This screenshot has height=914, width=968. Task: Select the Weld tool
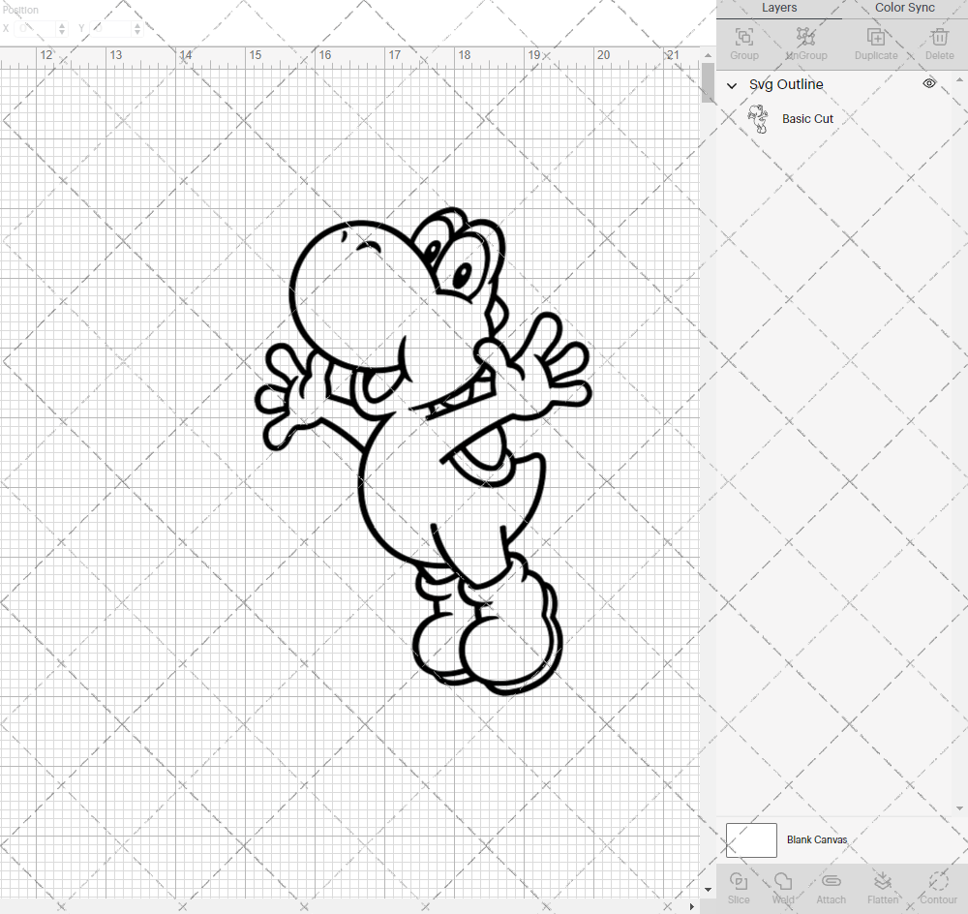[783, 881]
